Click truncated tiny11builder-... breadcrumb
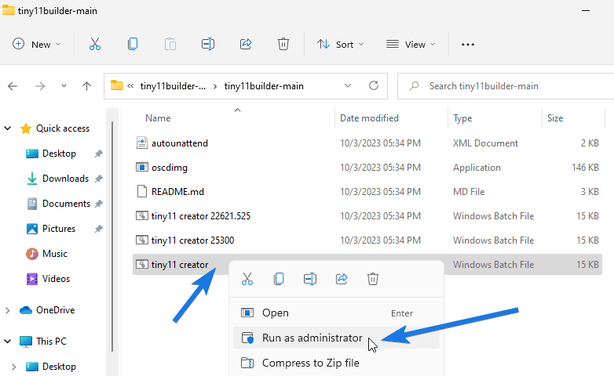The height and width of the screenshot is (376, 614). click(x=173, y=86)
